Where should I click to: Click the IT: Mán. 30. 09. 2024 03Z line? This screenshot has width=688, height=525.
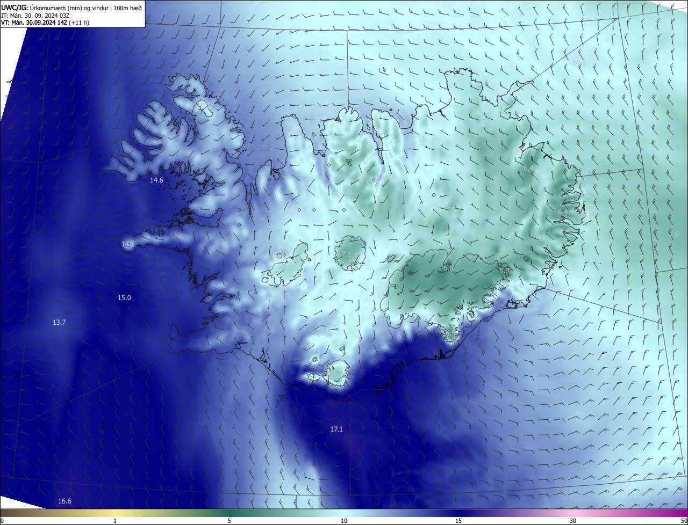37,16
